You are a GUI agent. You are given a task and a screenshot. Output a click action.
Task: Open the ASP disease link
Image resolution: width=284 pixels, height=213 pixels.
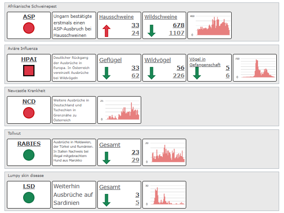[29, 17]
